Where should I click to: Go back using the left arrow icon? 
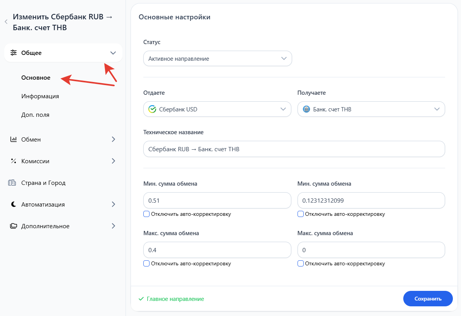(6, 22)
